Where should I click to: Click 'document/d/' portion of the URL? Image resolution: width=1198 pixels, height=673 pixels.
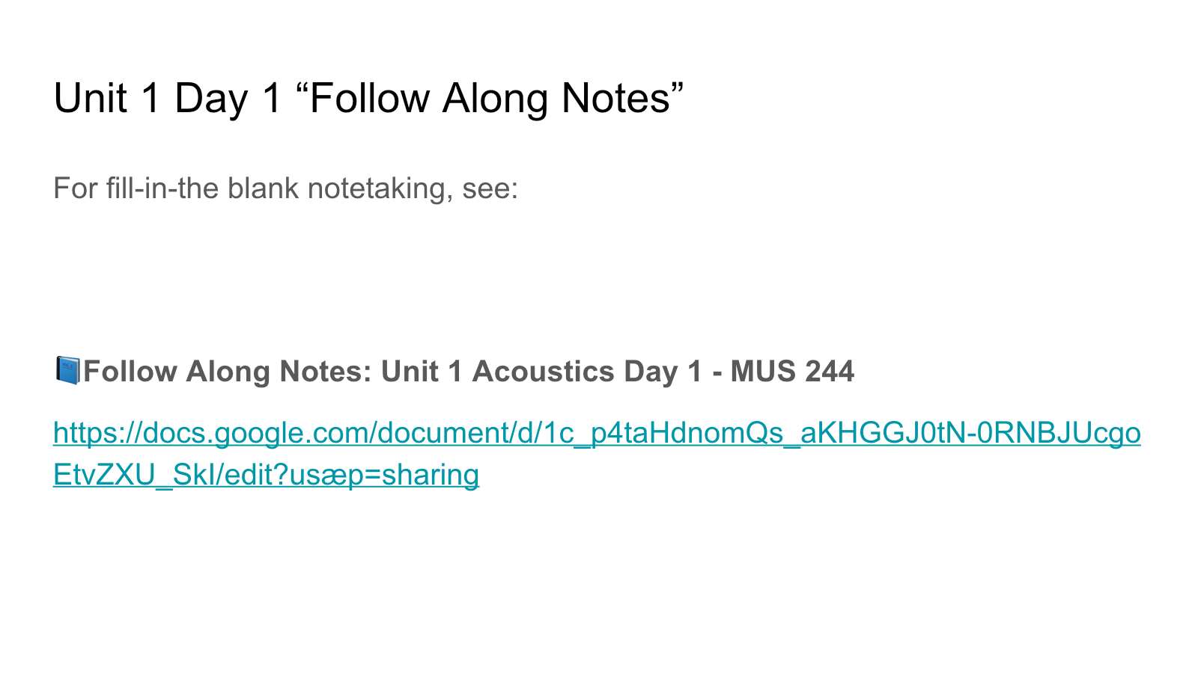pos(457,433)
